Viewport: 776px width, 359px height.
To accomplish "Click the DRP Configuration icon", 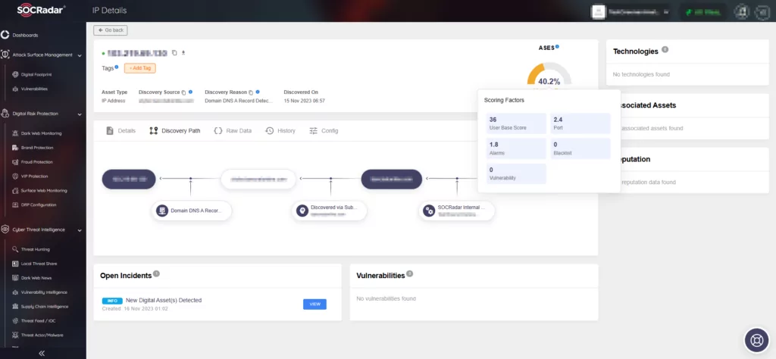I will coord(15,204).
